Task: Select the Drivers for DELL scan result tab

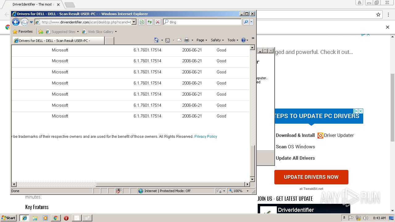Action: click(58, 41)
